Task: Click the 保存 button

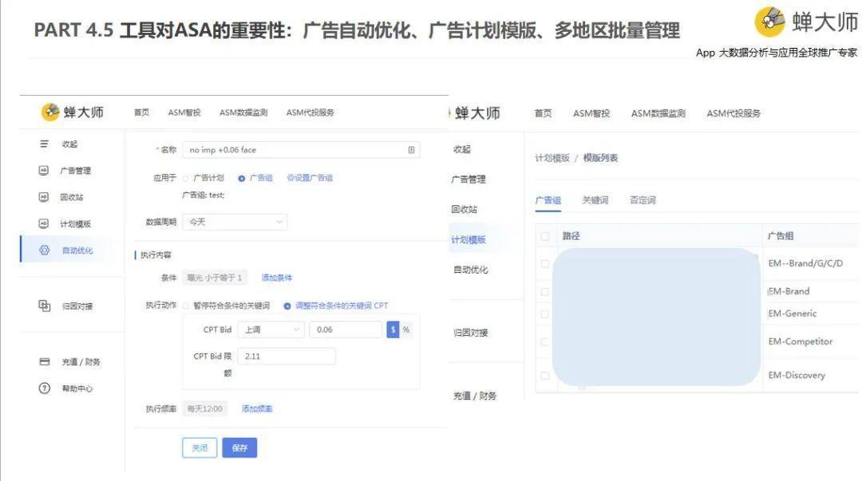Action: click(x=239, y=448)
